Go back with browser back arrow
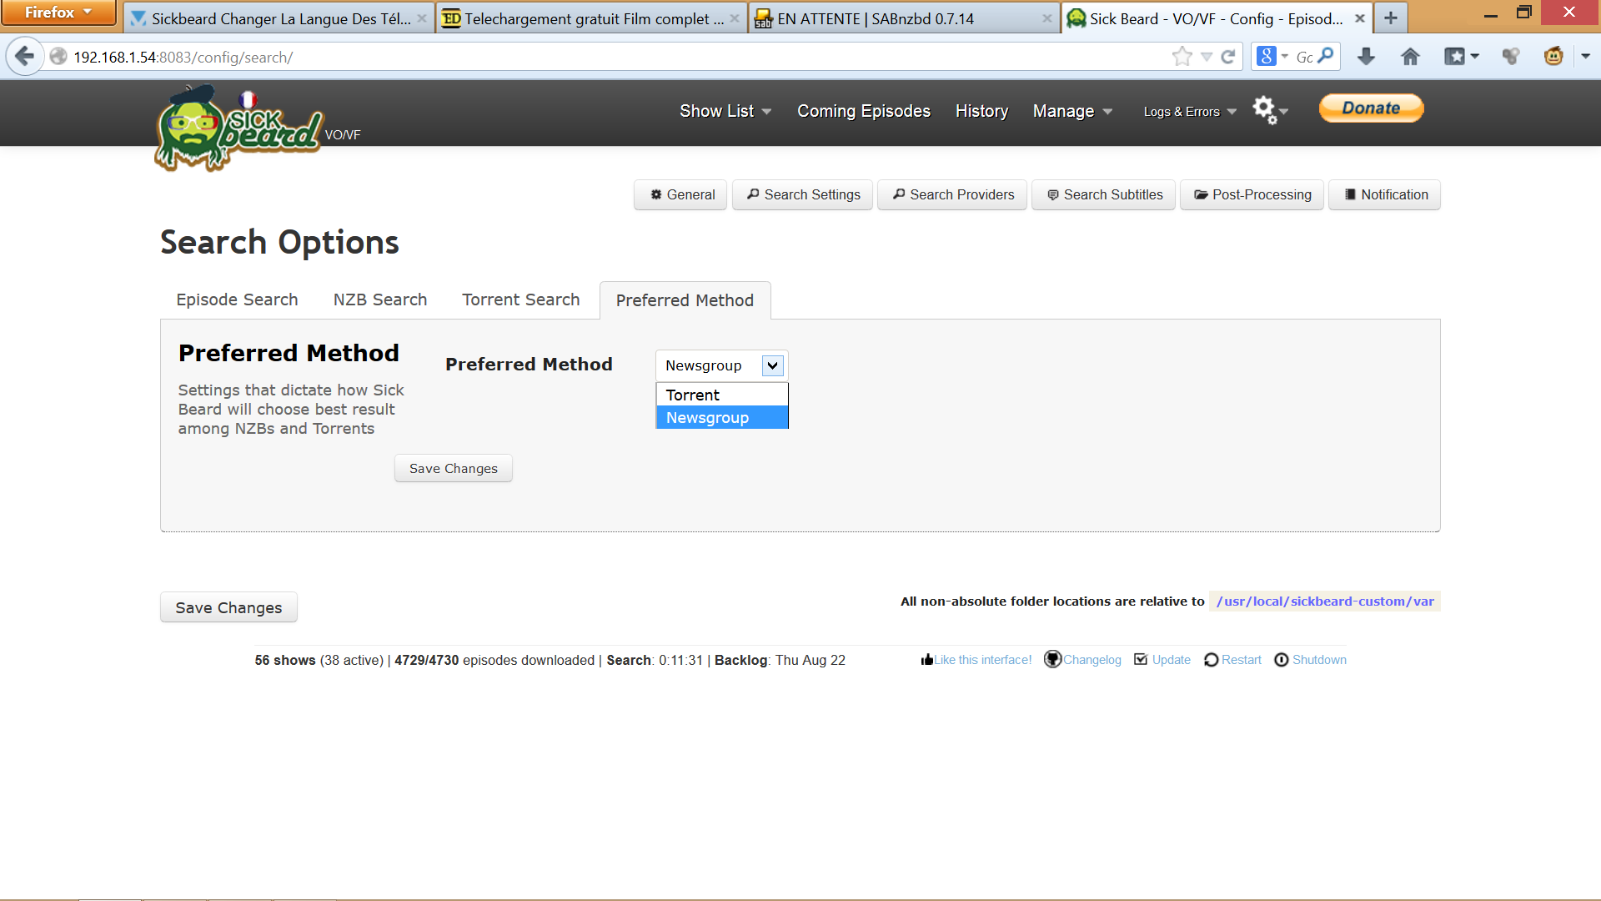Viewport: 1601px width, 901px height. point(25,57)
